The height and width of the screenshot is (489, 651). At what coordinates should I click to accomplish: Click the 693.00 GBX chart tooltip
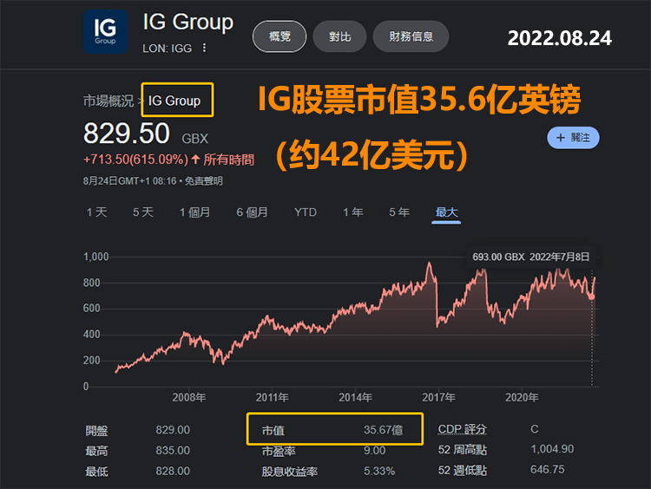pos(530,257)
